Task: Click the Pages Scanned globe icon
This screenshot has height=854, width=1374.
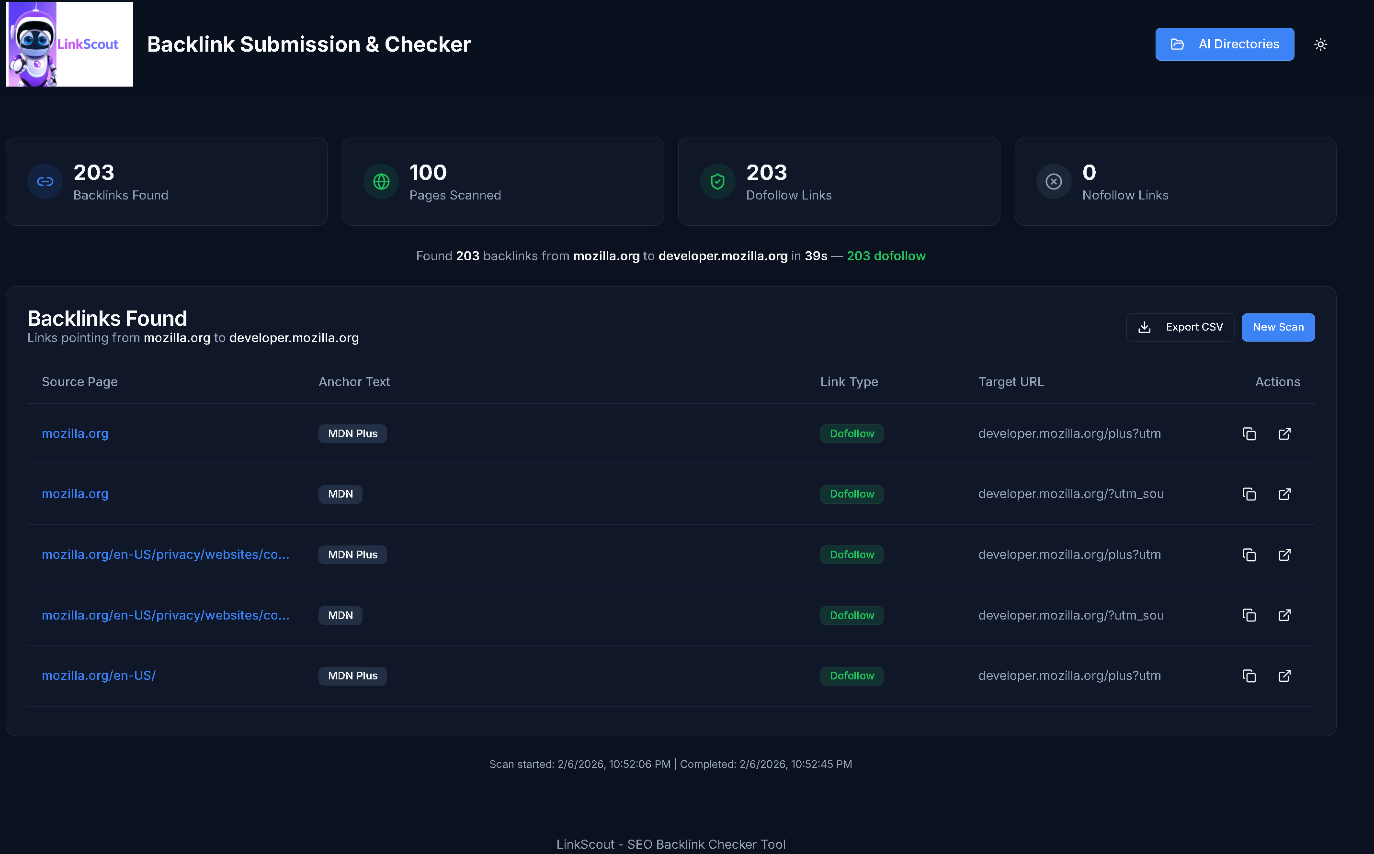Action: pos(380,181)
